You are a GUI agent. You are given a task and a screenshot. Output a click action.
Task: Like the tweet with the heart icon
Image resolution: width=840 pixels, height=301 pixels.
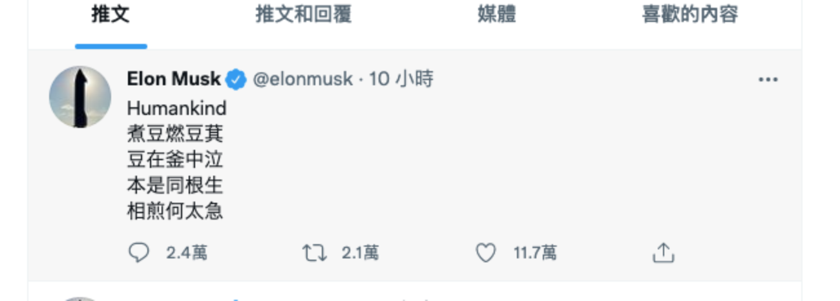click(x=486, y=253)
